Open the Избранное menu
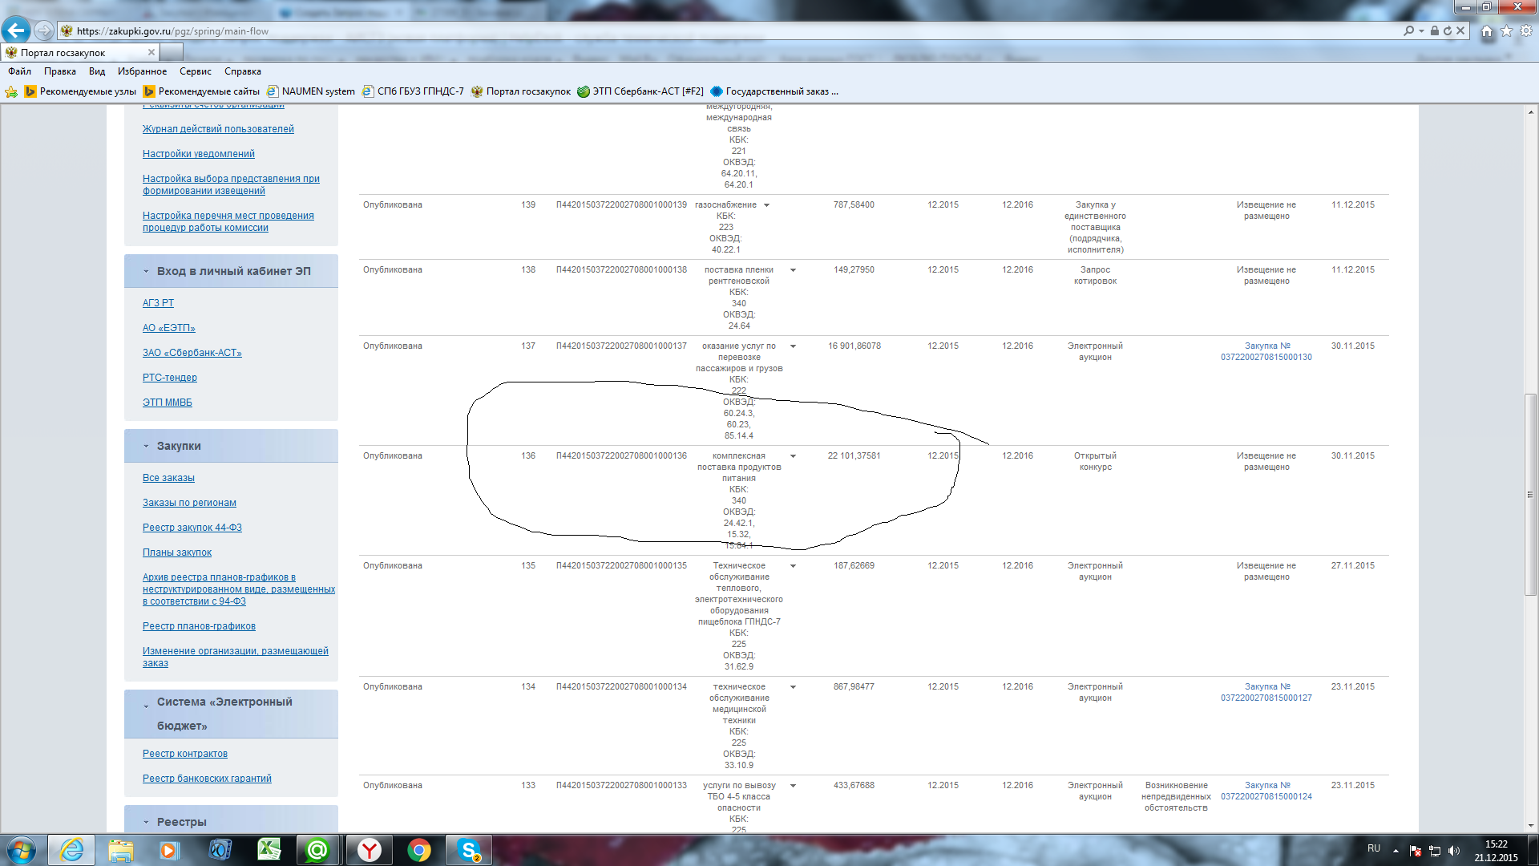The width and height of the screenshot is (1539, 866). pyautogui.click(x=142, y=71)
